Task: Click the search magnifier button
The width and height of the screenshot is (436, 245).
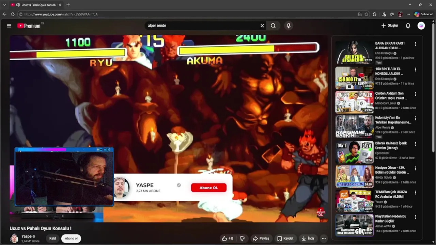Action: coord(273,26)
